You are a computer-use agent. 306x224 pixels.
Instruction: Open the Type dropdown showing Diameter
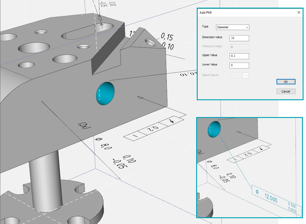click(233, 27)
